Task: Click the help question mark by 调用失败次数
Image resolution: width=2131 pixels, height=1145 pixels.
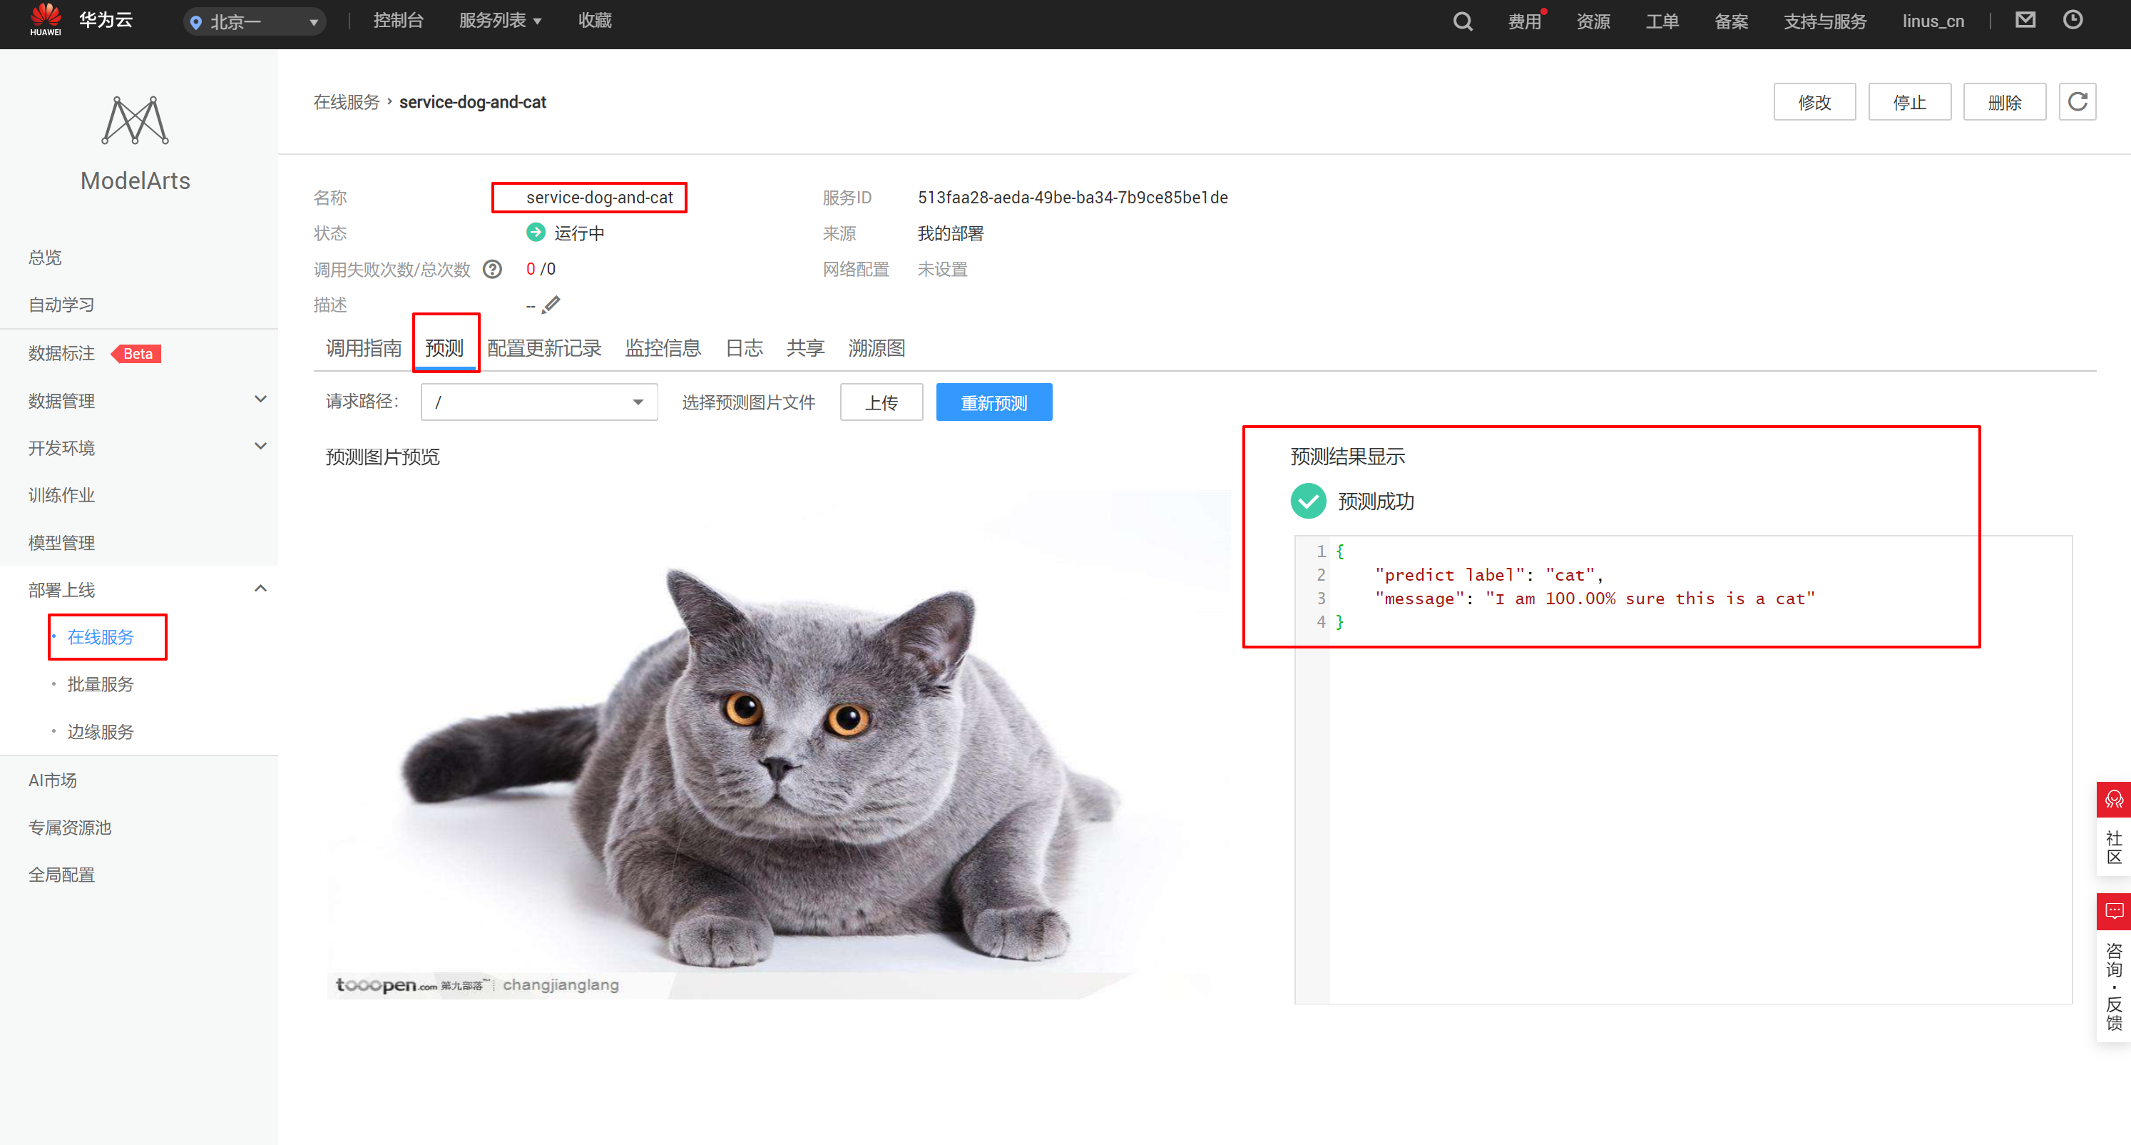Action: (x=492, y=270)
